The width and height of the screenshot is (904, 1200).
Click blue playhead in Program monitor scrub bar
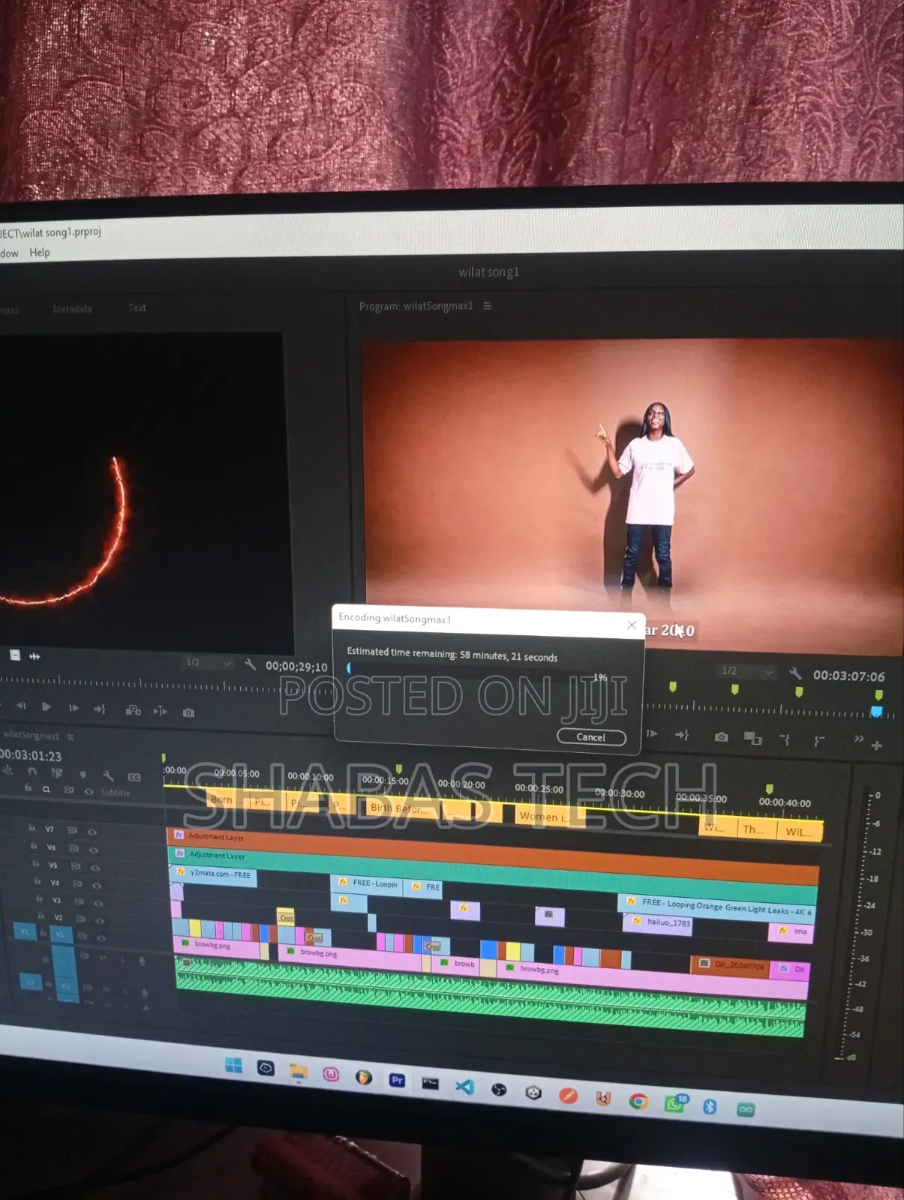click(x=876, y=711)
